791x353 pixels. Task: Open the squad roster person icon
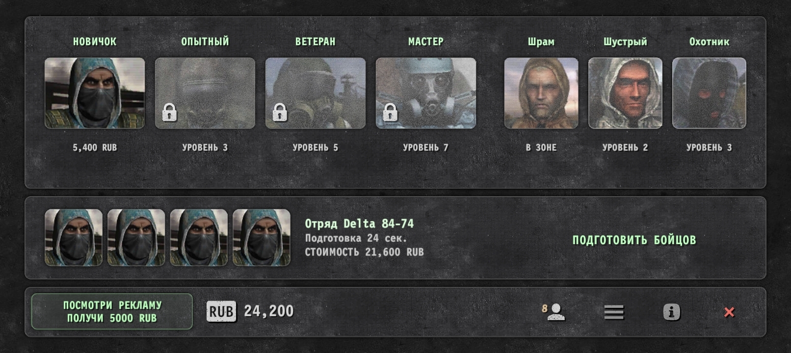coord(554,312)
